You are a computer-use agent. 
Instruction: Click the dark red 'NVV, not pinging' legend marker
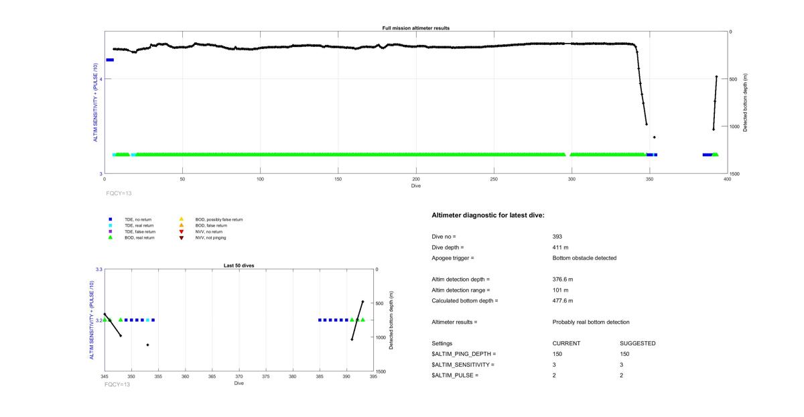pos(181,237)
